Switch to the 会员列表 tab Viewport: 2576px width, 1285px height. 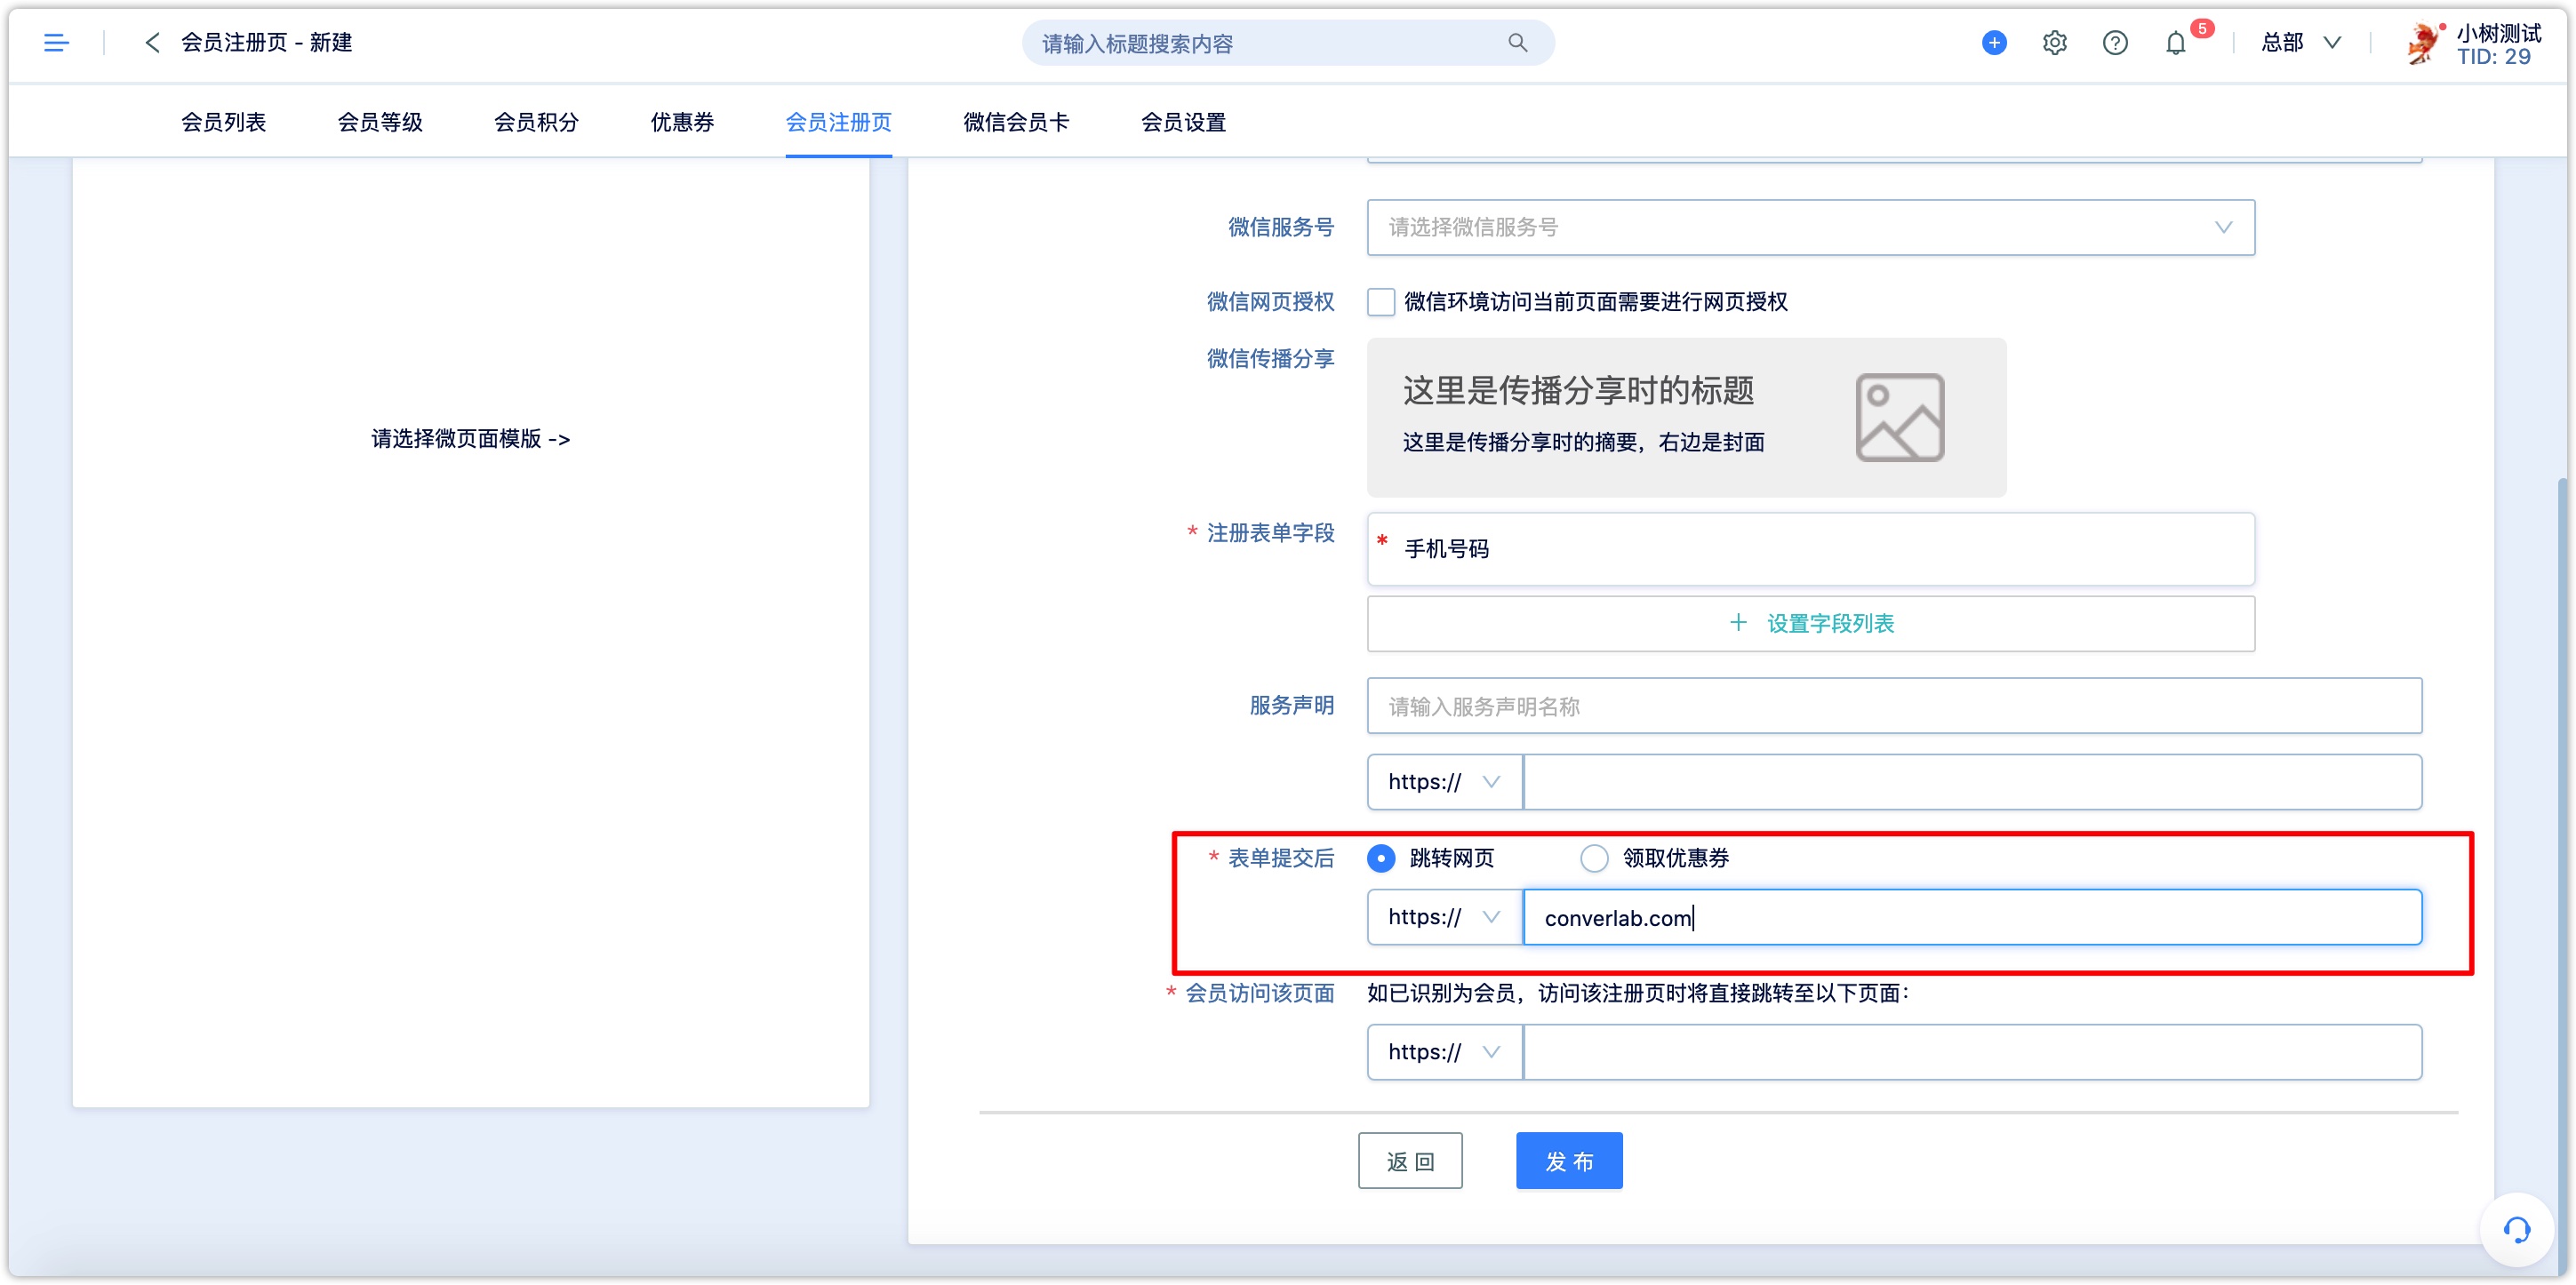pyautogui.click(x=223, y=122)
